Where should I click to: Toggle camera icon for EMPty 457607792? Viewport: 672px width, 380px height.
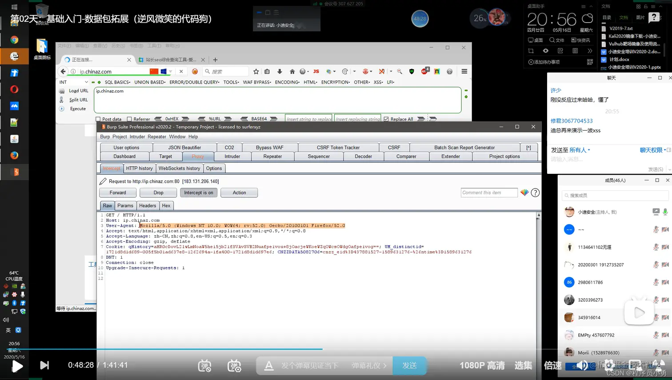click(665, 335)
